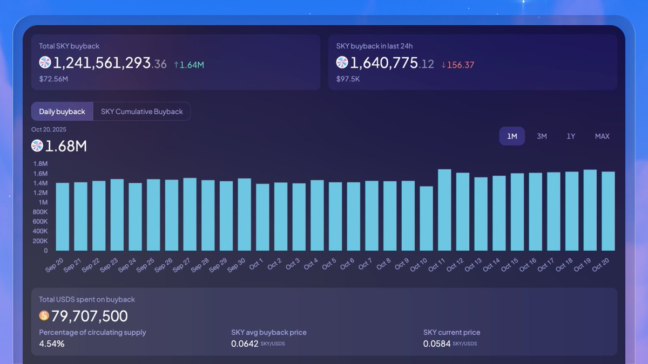
Task: Click the green up arrow 1.64M indicator
Action: [189, 65]
